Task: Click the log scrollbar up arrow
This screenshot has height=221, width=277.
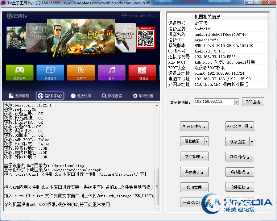Action: pyautogui.click(x=157, y=105)
